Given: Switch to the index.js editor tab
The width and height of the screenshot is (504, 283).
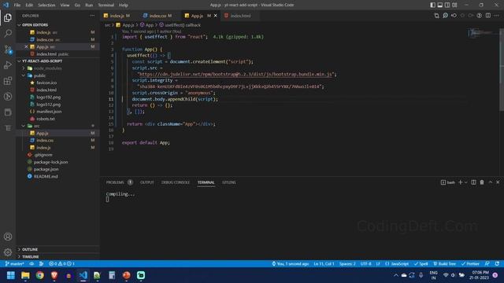Looking at the screenshot, I should (117, 16).
